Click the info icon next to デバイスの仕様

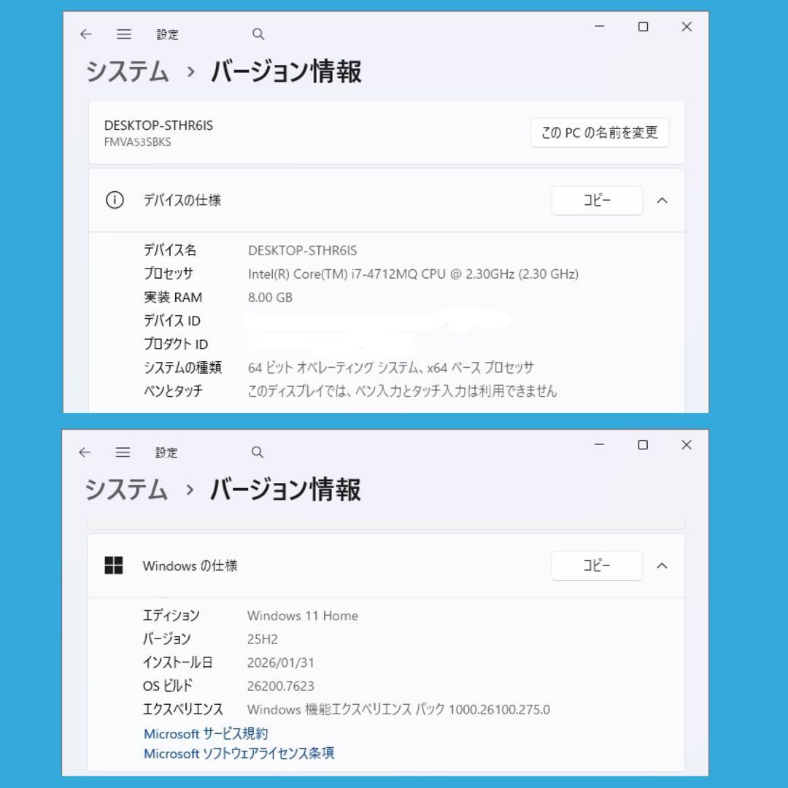(x=115, y=200)
